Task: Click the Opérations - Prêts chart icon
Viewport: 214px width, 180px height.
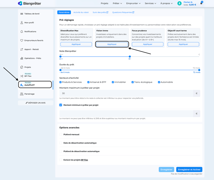Action: tap(22, 58)
